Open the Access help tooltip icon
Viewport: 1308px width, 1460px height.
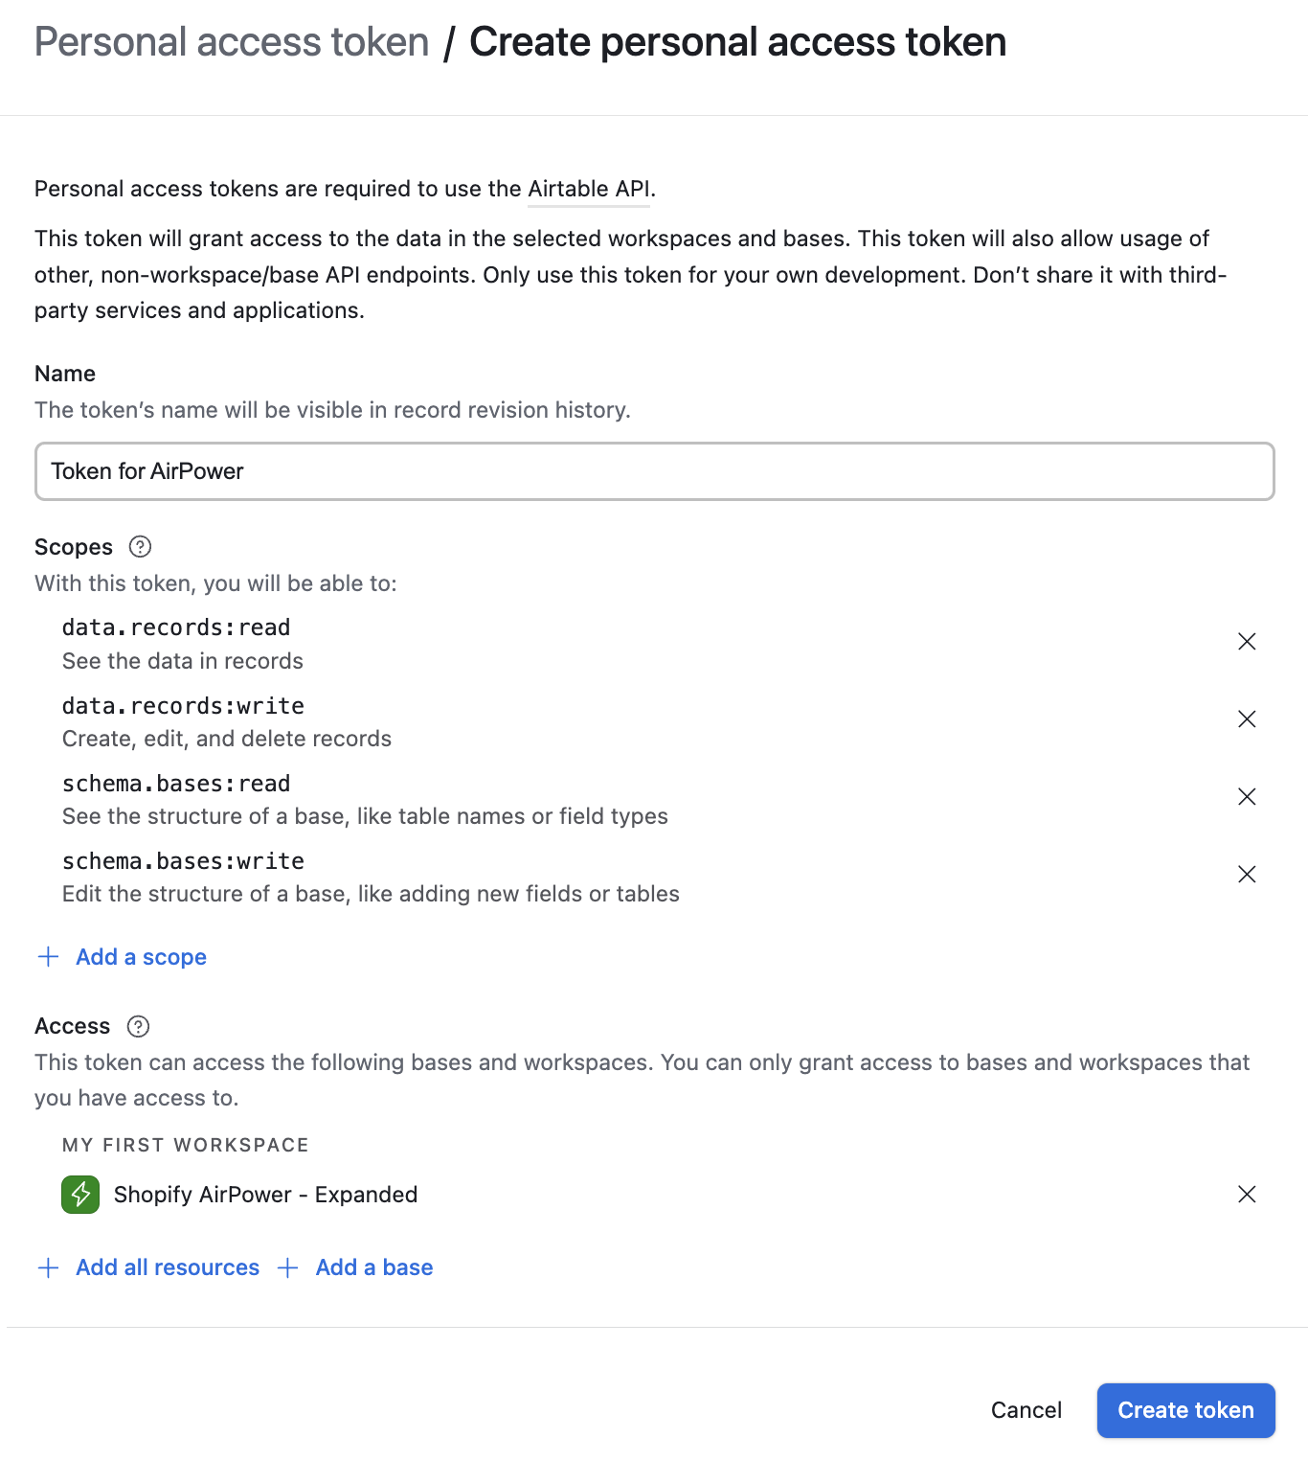(x=138, y=1027)
